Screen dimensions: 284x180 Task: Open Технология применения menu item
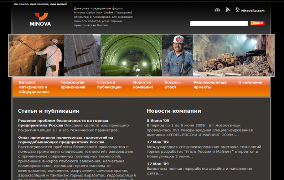pos(73,85)
